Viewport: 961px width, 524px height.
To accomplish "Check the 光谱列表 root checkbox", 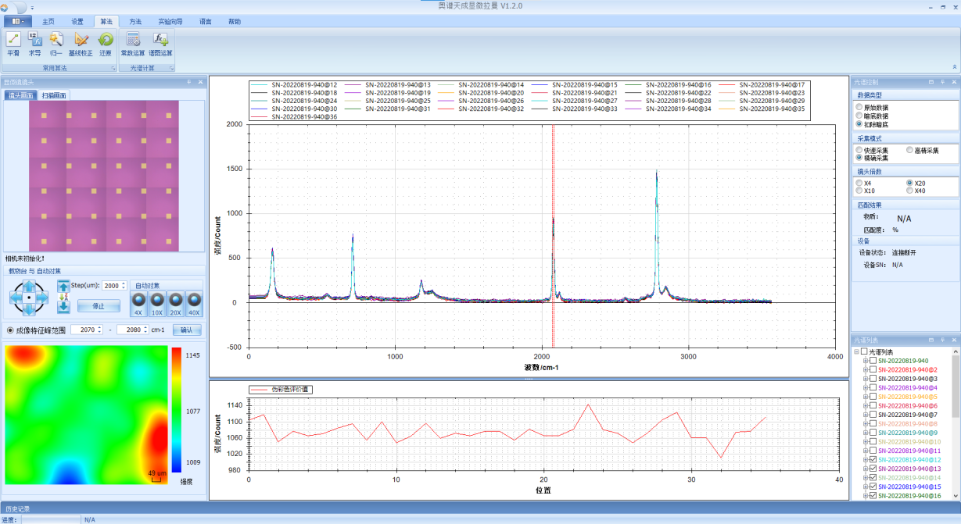I will coord(865,352).
